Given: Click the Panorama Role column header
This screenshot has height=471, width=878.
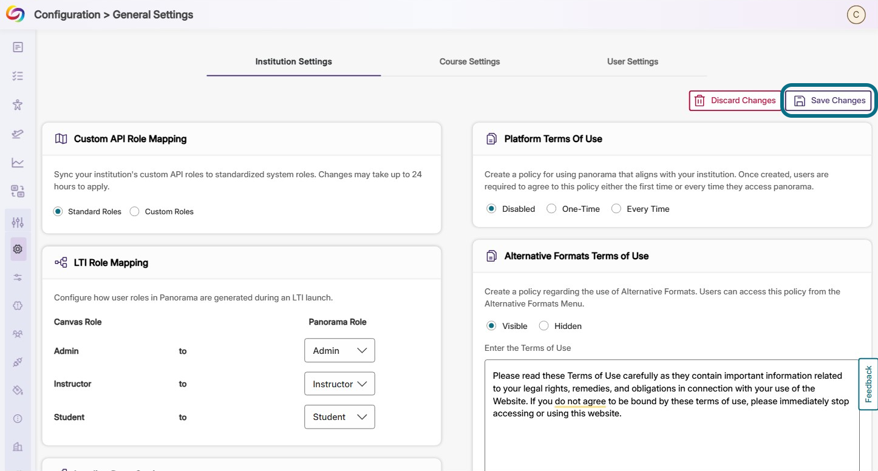Looking at the screenshot, I should (x=338, y=322).
